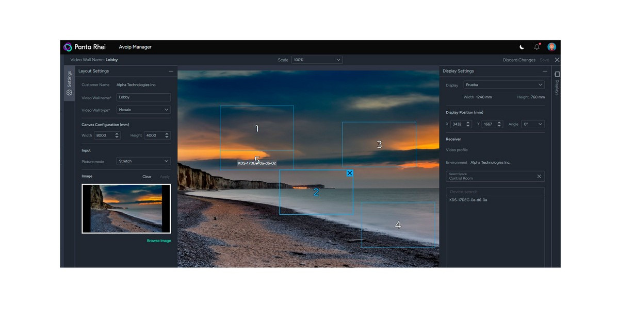Screen dimensions: 619x309
Task: Toggle dark mode moon icon
Action: coord(522,47)
